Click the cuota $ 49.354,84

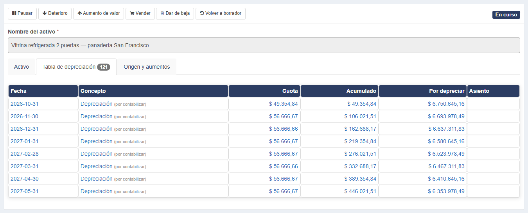(284, 104)
